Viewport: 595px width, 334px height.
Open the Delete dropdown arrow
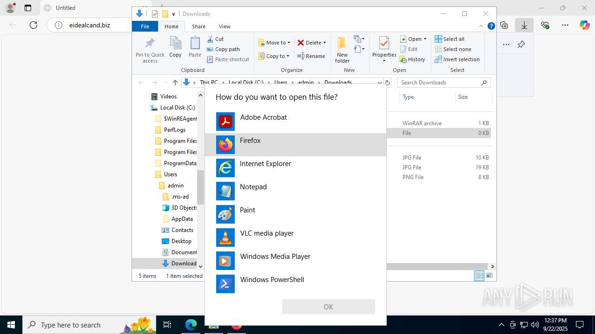point(324,43)
